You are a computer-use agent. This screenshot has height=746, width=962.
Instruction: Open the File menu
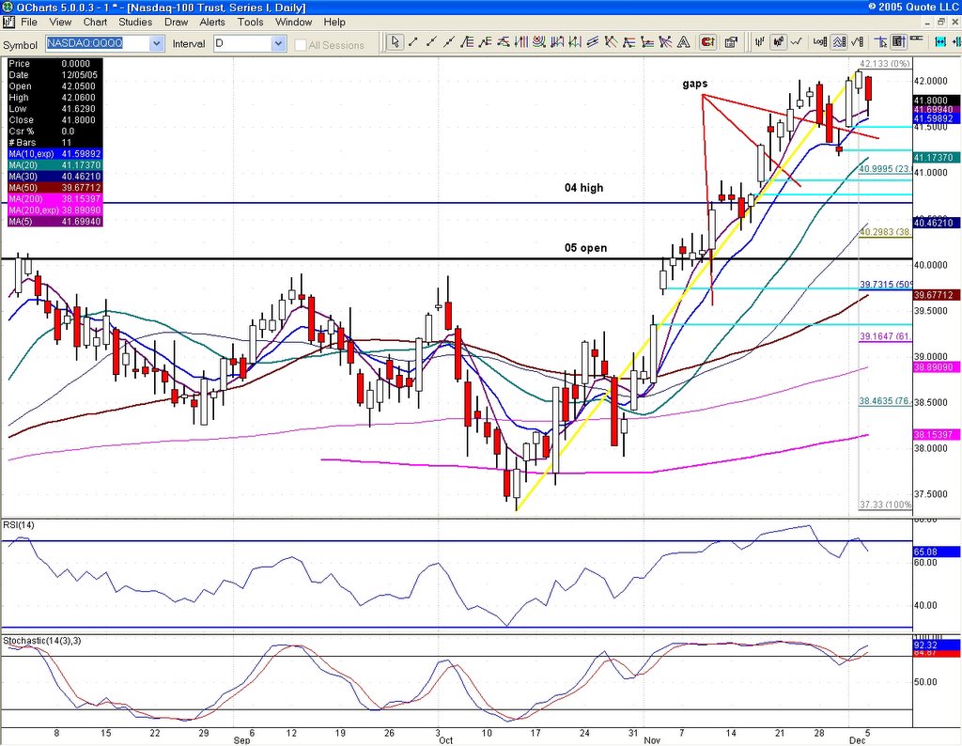coord(29,23)
